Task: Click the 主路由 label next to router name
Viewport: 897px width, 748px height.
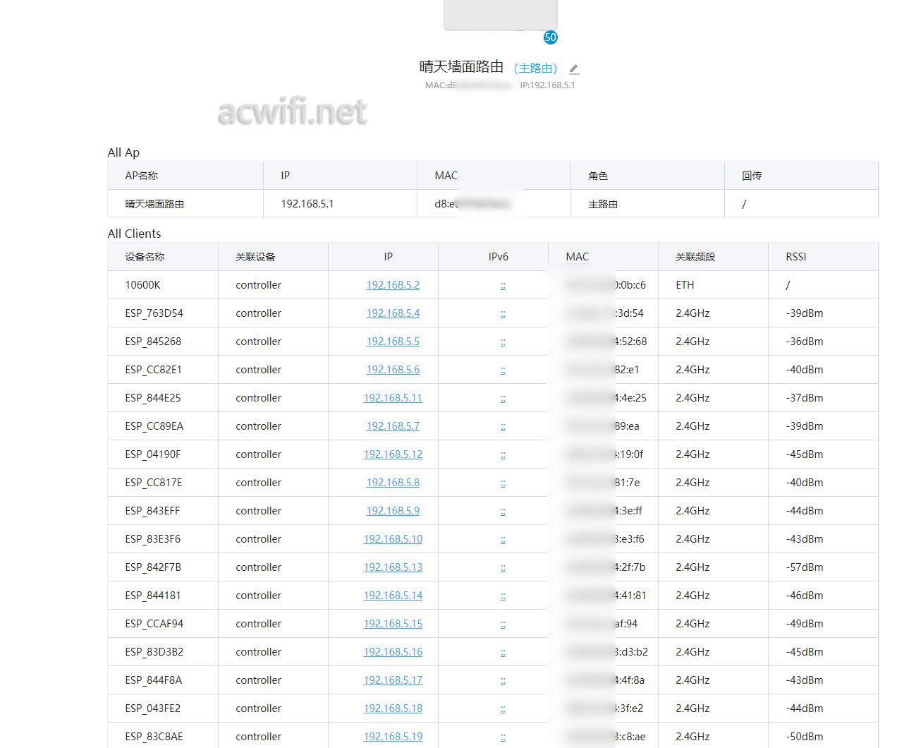Action: pos(536,68)
